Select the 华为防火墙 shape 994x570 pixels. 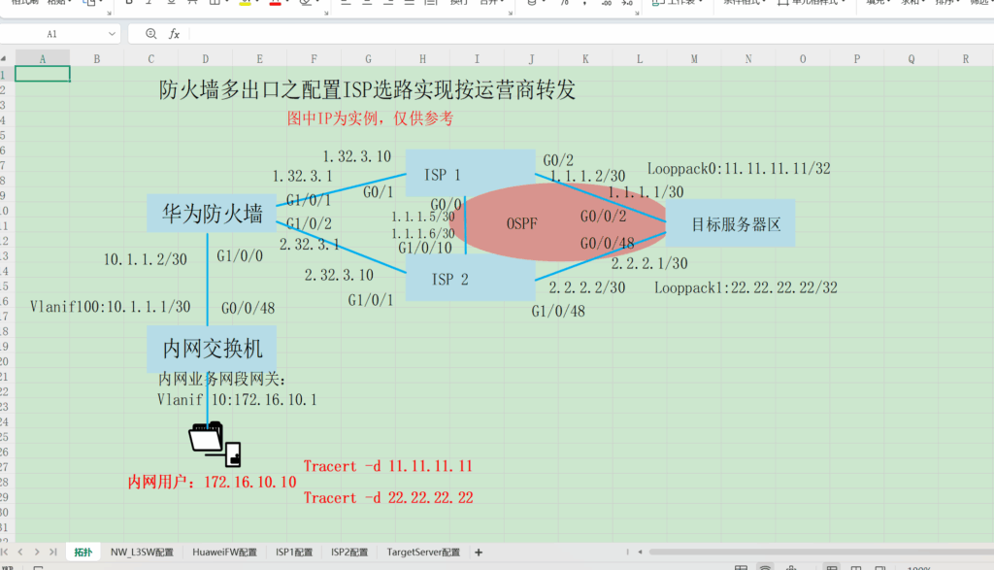click(213, 214)
